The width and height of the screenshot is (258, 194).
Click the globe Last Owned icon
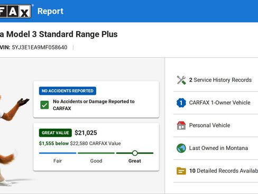(x=181, y=148)
